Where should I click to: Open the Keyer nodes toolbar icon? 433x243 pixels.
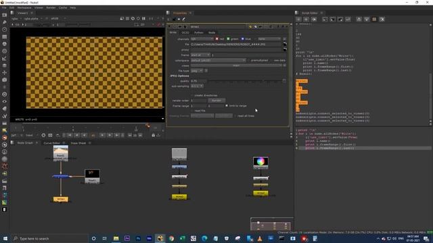tap(5, 58)
